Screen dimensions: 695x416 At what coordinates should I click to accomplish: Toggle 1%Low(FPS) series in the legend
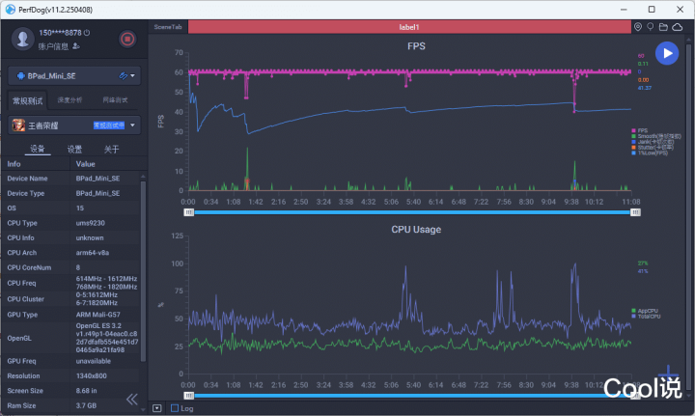click(x=650, y=153)
